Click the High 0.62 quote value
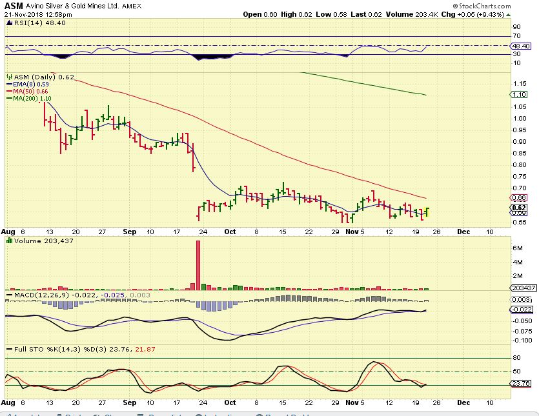Screen dimensions: 539x416 (296, 14)
